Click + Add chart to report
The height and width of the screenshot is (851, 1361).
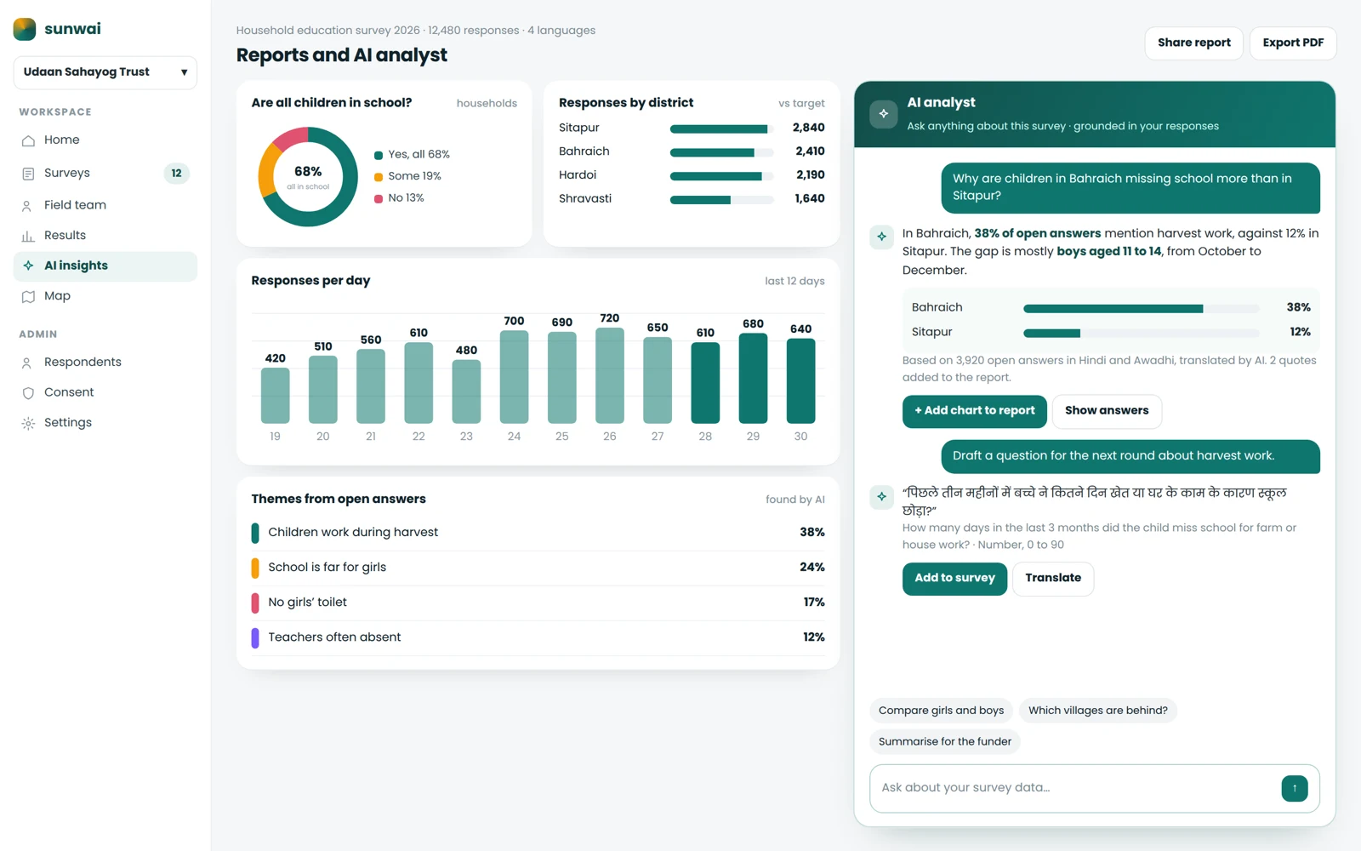(974, 411)
